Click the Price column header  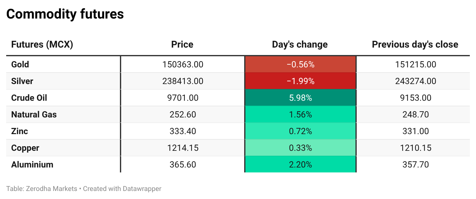[x=182, y=44]
